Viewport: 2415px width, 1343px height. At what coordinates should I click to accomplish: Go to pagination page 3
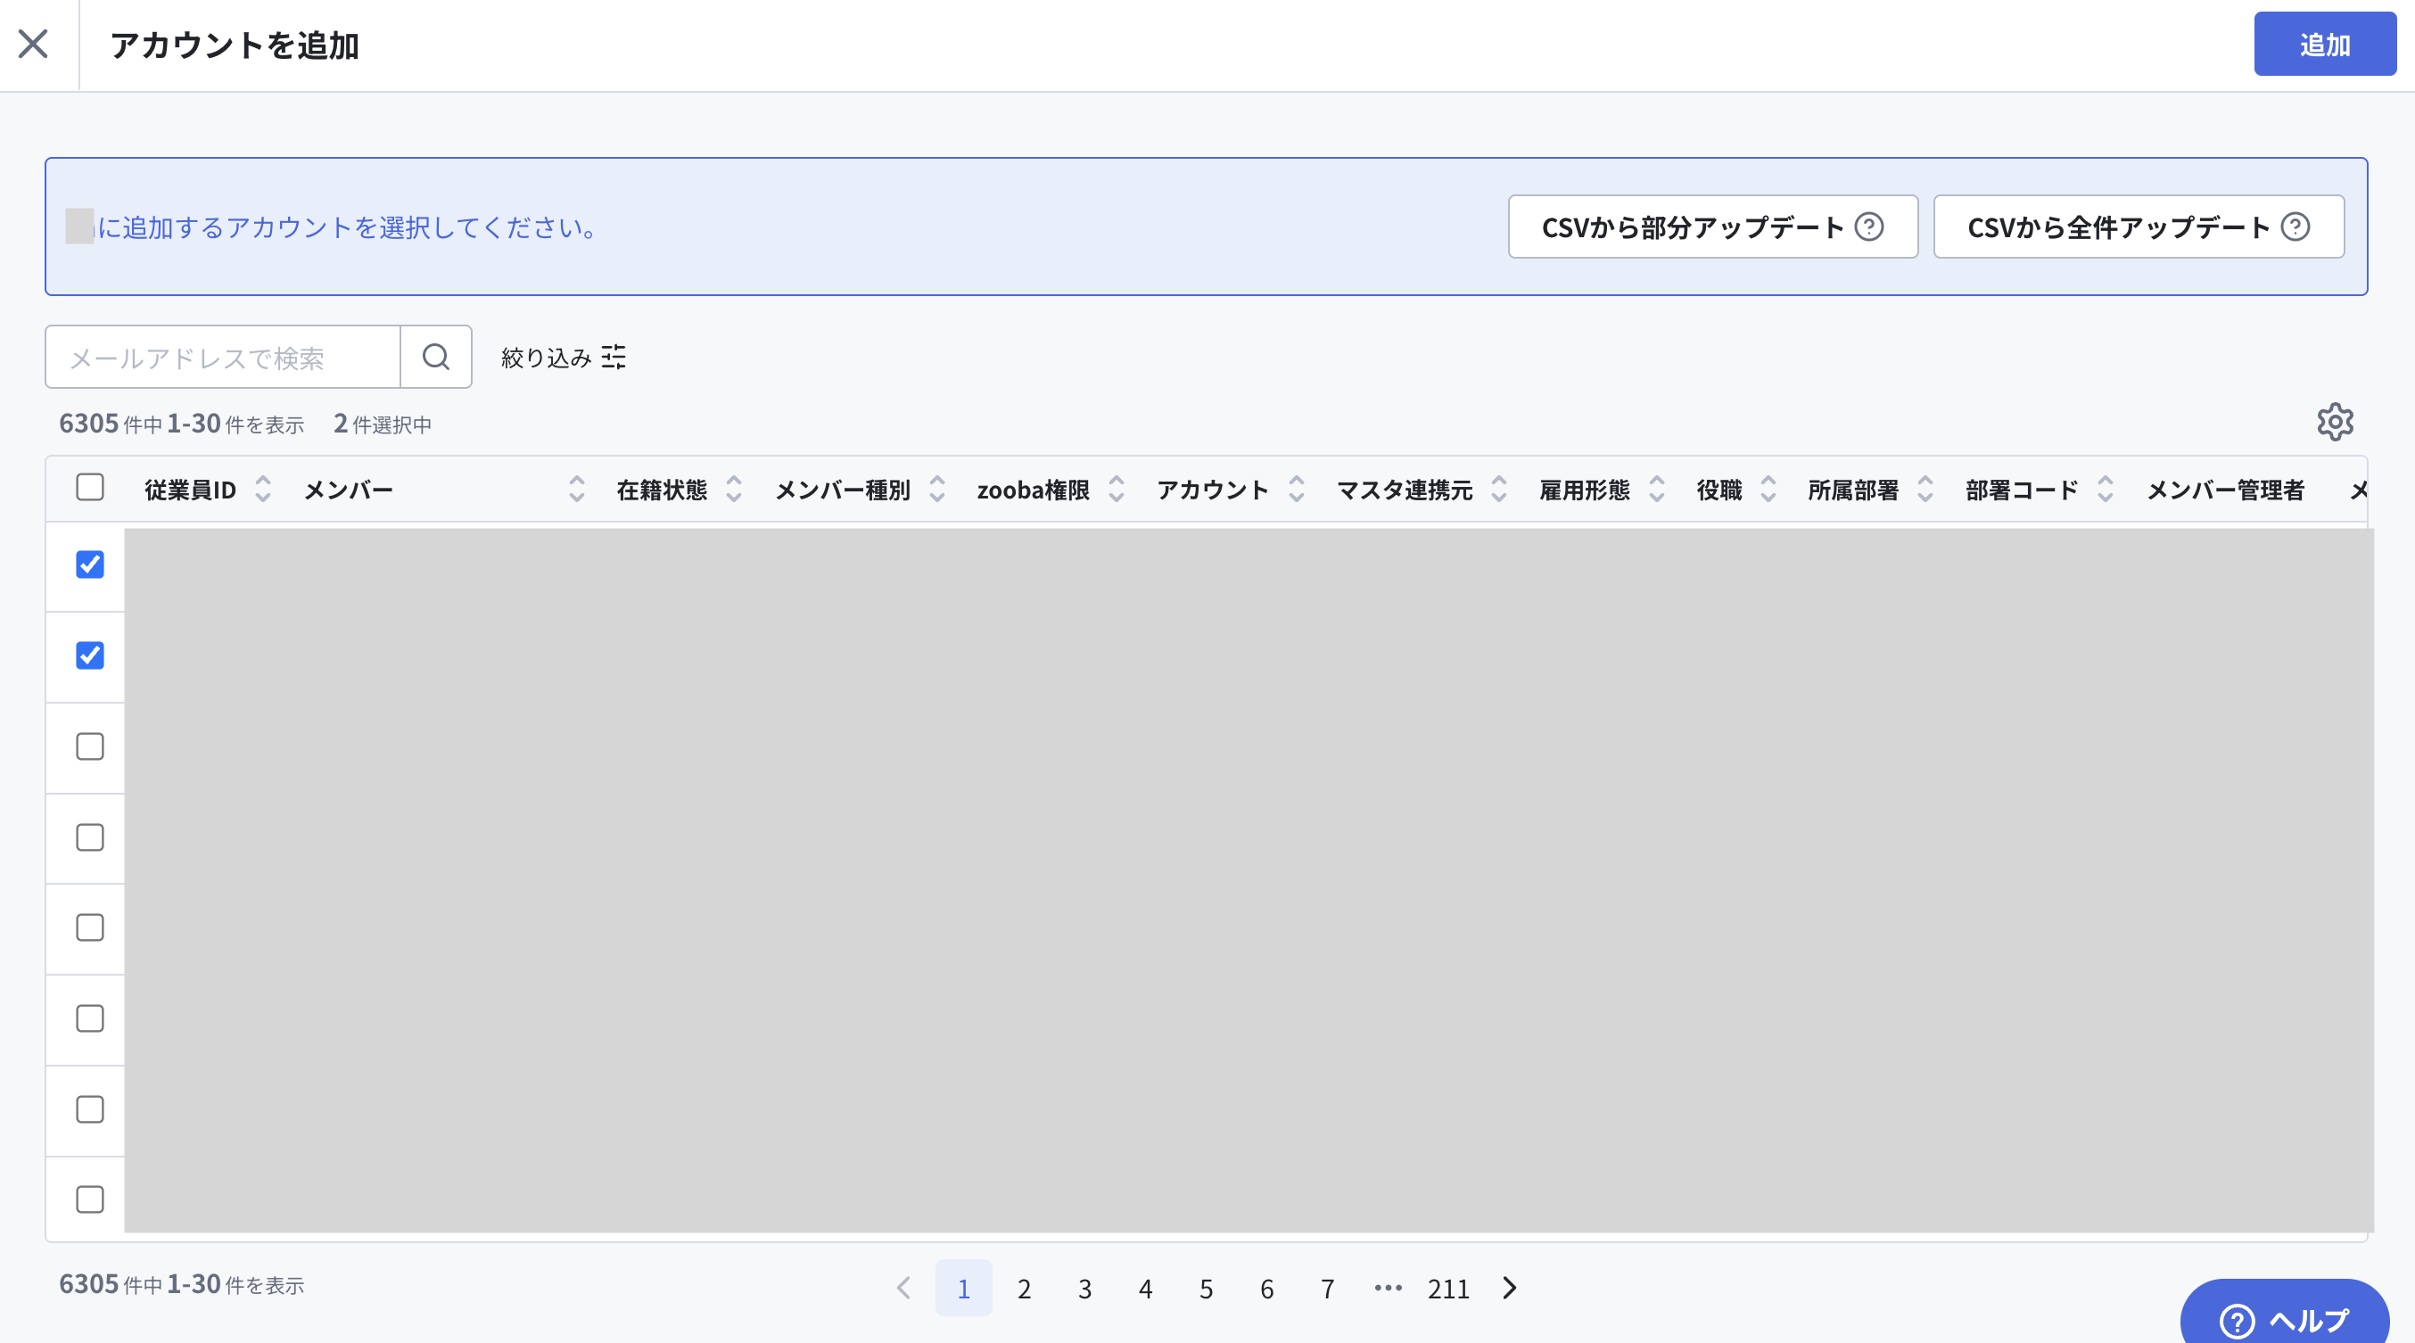pyautogui.click(x=1084, y=1289)
